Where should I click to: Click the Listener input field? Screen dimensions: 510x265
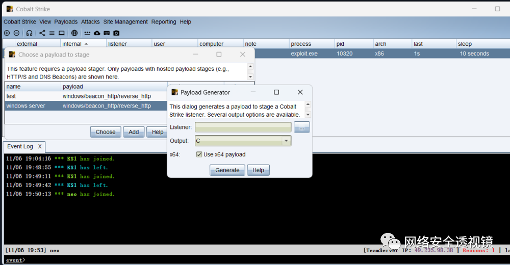(243, 127)
